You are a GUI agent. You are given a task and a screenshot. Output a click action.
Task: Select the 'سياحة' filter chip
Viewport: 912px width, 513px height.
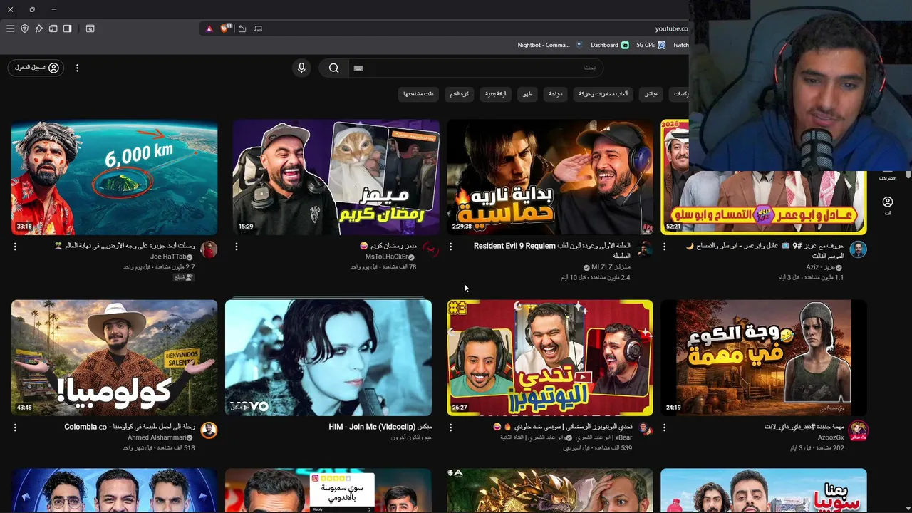click(556, 94)
